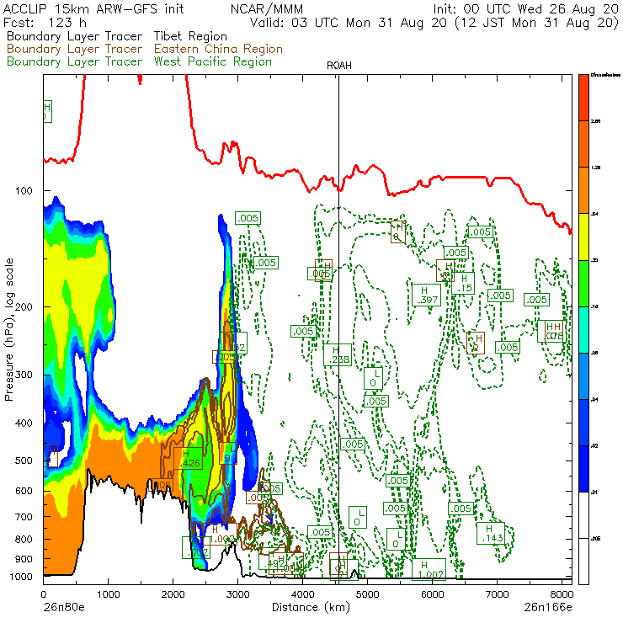Select the cyan colorbar segment
Screen dimensions: 623x623
583,330
